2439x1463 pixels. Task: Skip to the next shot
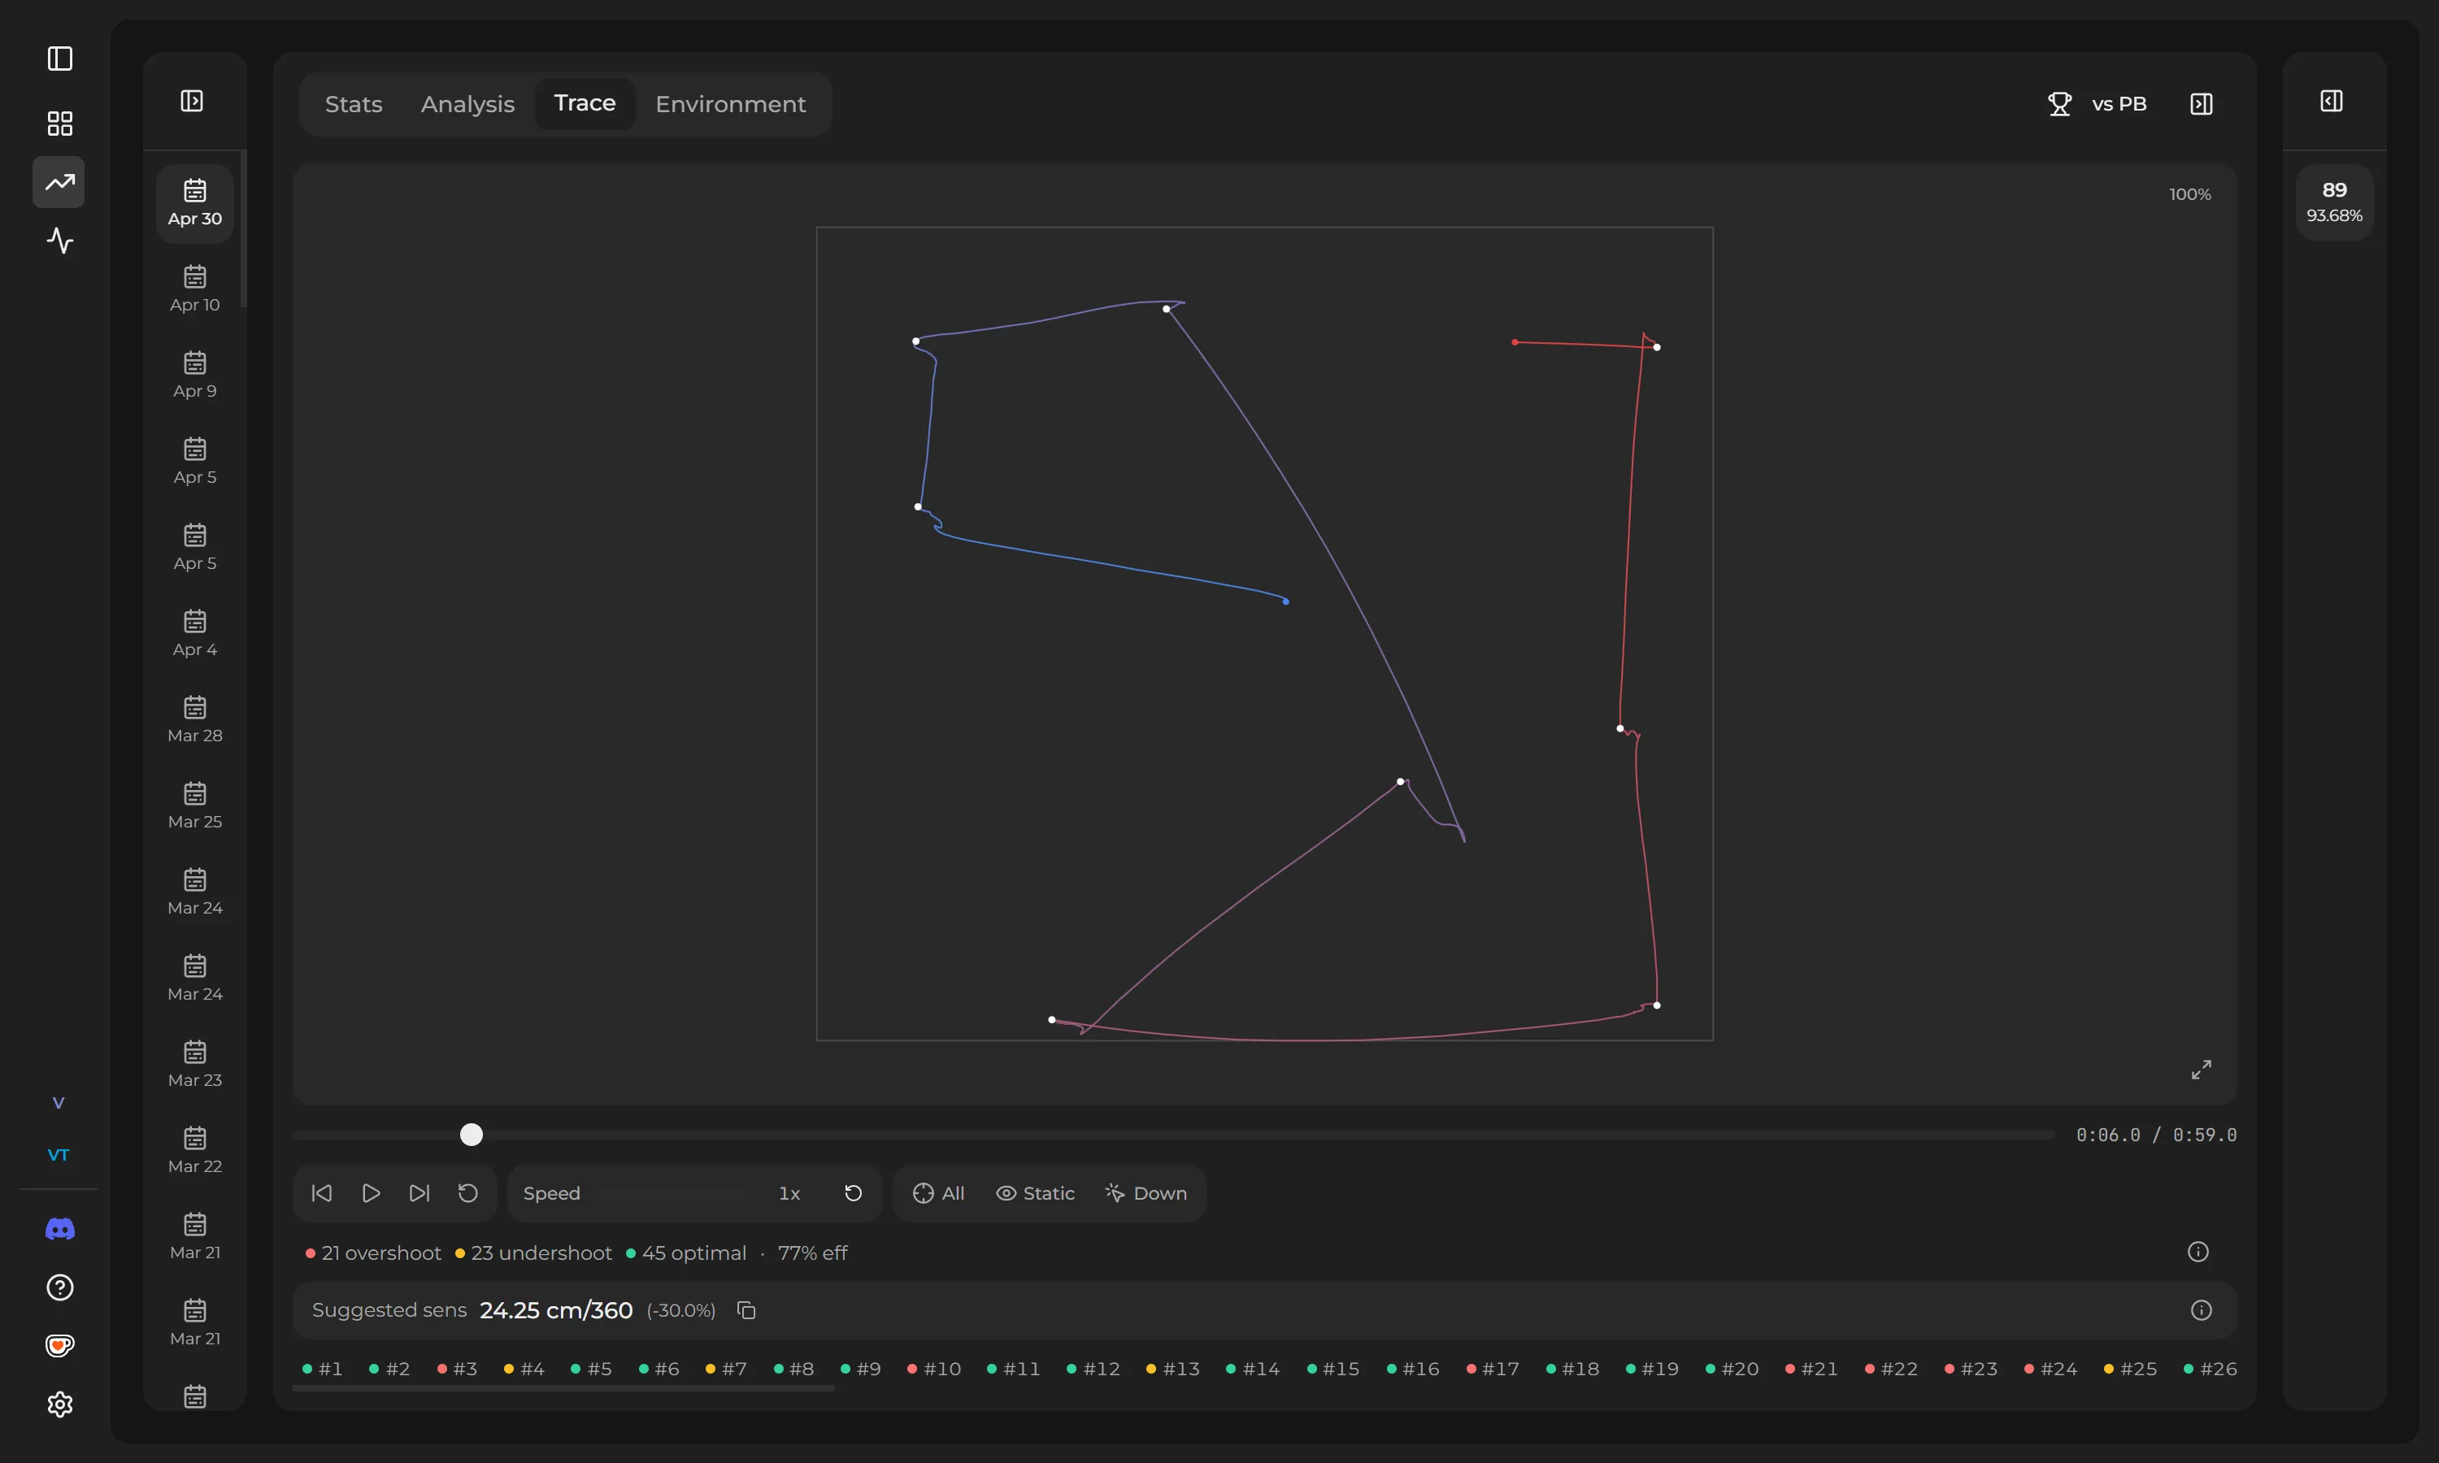pyautogui.click(x=419, y=1193)
